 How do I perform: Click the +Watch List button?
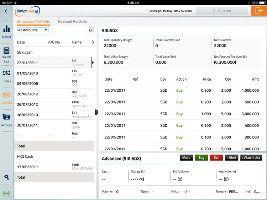(251, 158)
